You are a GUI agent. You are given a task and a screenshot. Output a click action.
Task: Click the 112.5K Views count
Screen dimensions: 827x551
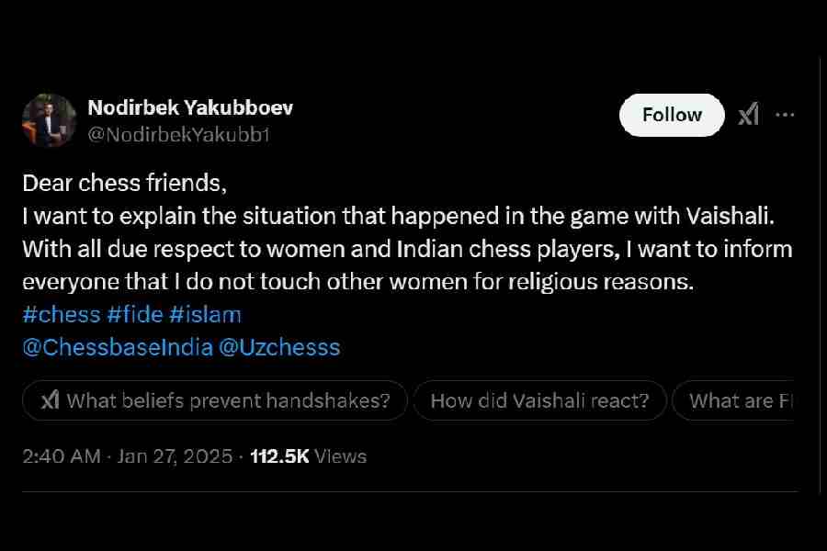tap(308, 456)
